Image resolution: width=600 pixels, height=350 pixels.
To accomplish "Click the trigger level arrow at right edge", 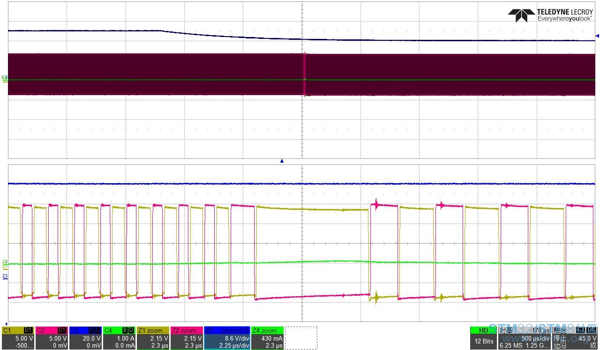I will [597, 36].
